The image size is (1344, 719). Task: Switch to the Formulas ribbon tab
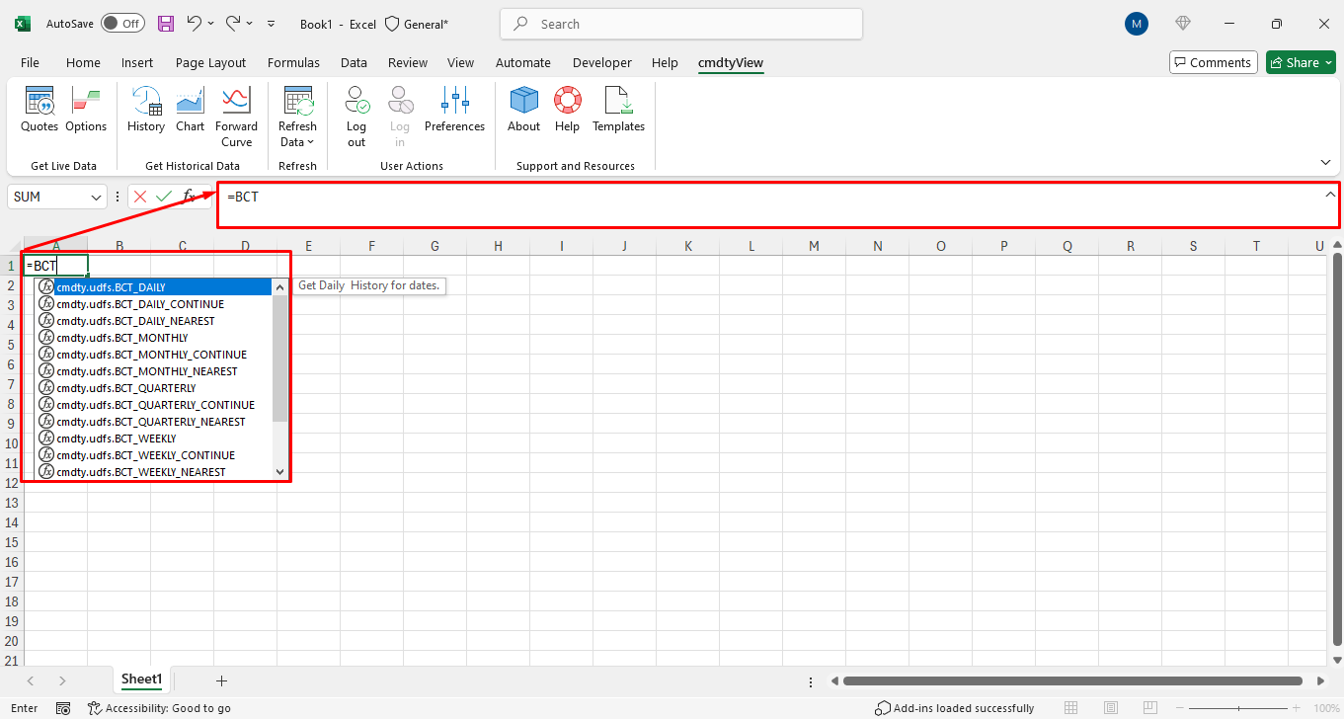click(x=293, y=62)
